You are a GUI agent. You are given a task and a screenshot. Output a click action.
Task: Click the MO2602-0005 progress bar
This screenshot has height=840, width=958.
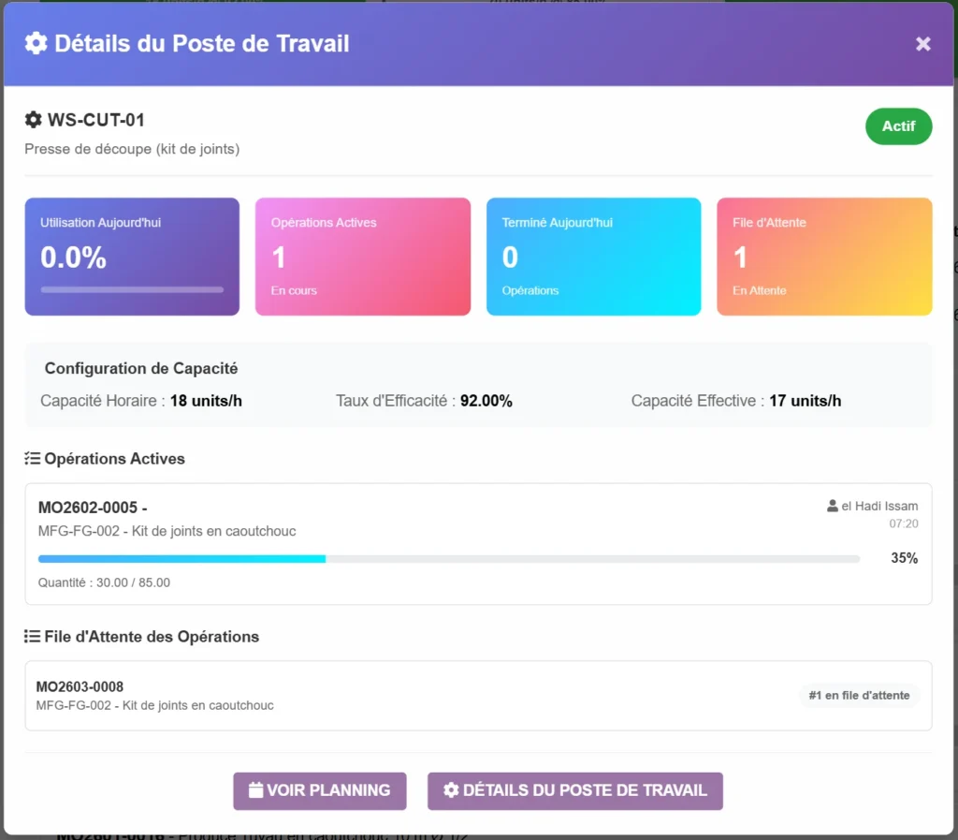click(449, 559)
